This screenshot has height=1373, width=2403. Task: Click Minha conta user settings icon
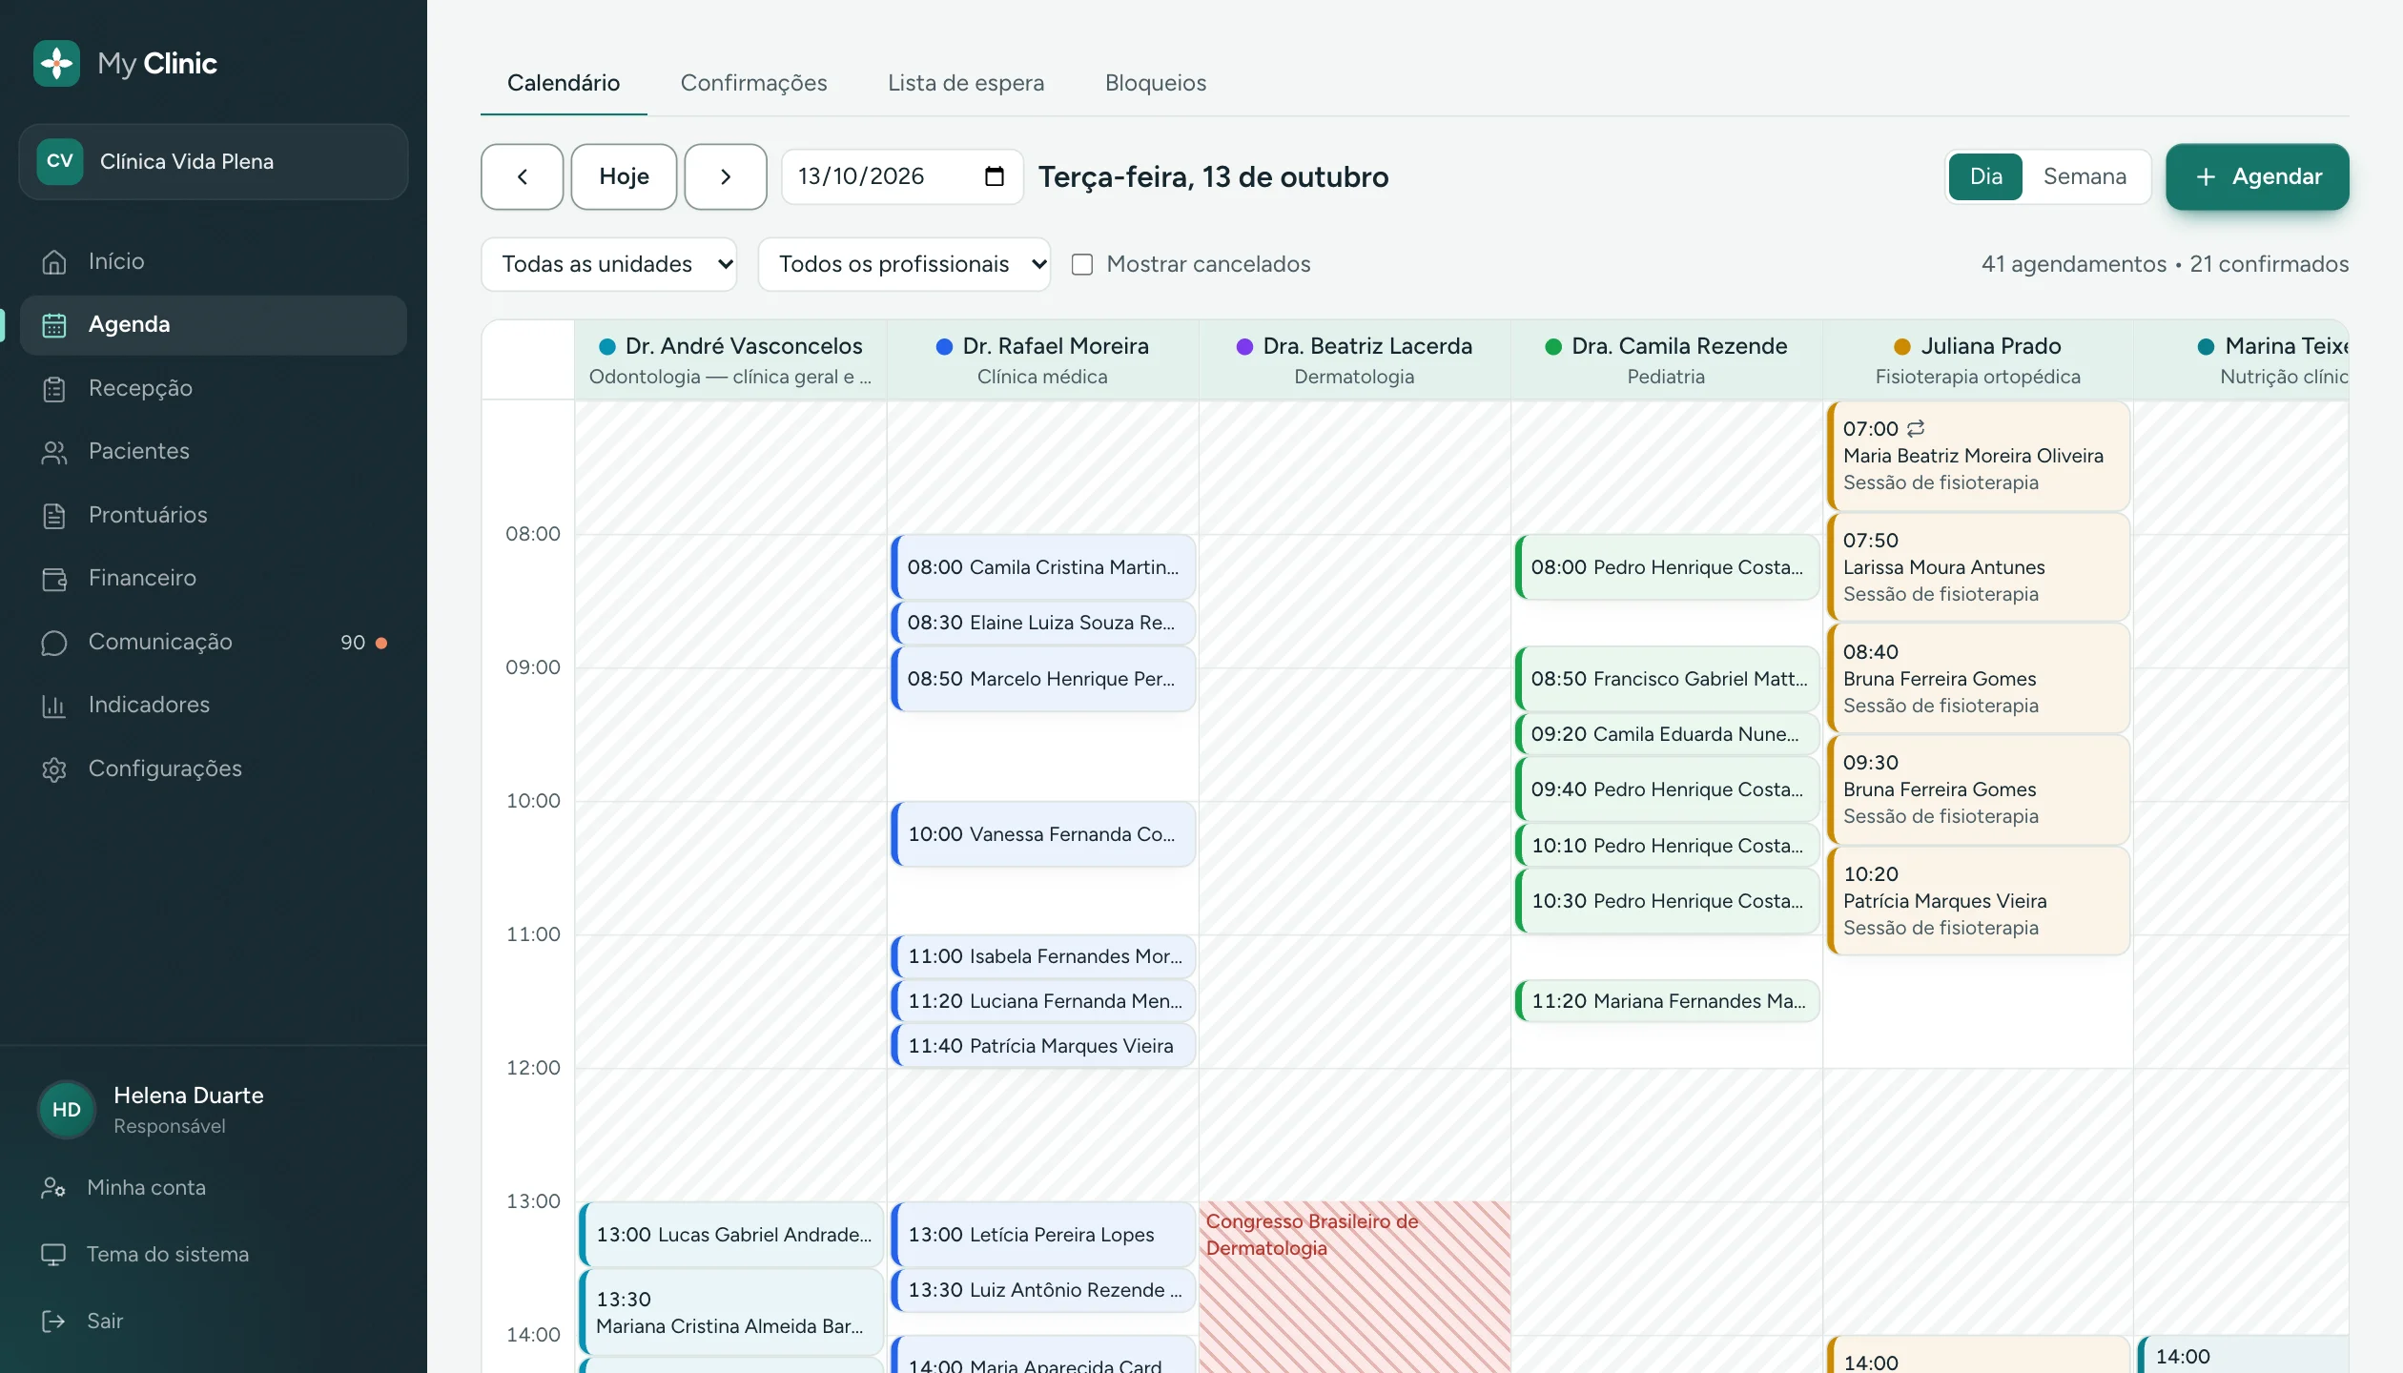pyautogui.click(x=53, y=1187)
